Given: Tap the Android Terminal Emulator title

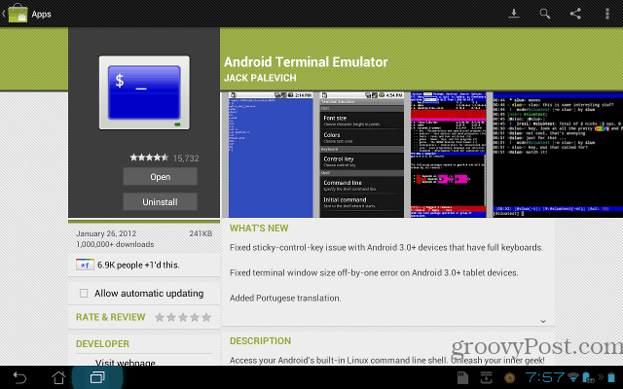Looking at the screenshot, I should (306, 62).
